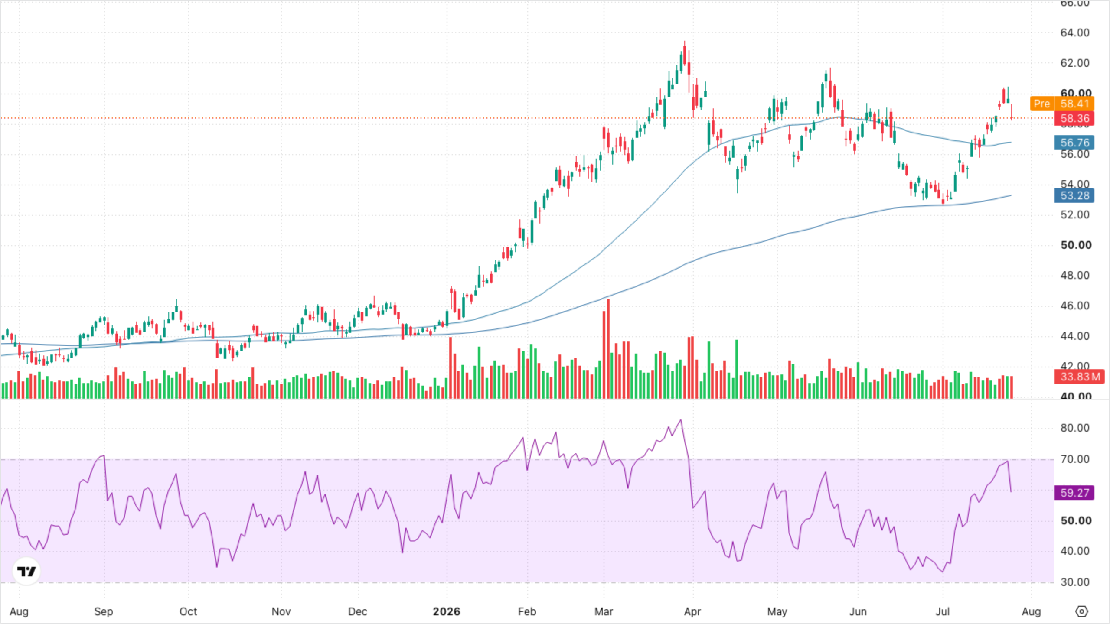
Task: Click the Sep label on time axis
Action: [103, 611]
